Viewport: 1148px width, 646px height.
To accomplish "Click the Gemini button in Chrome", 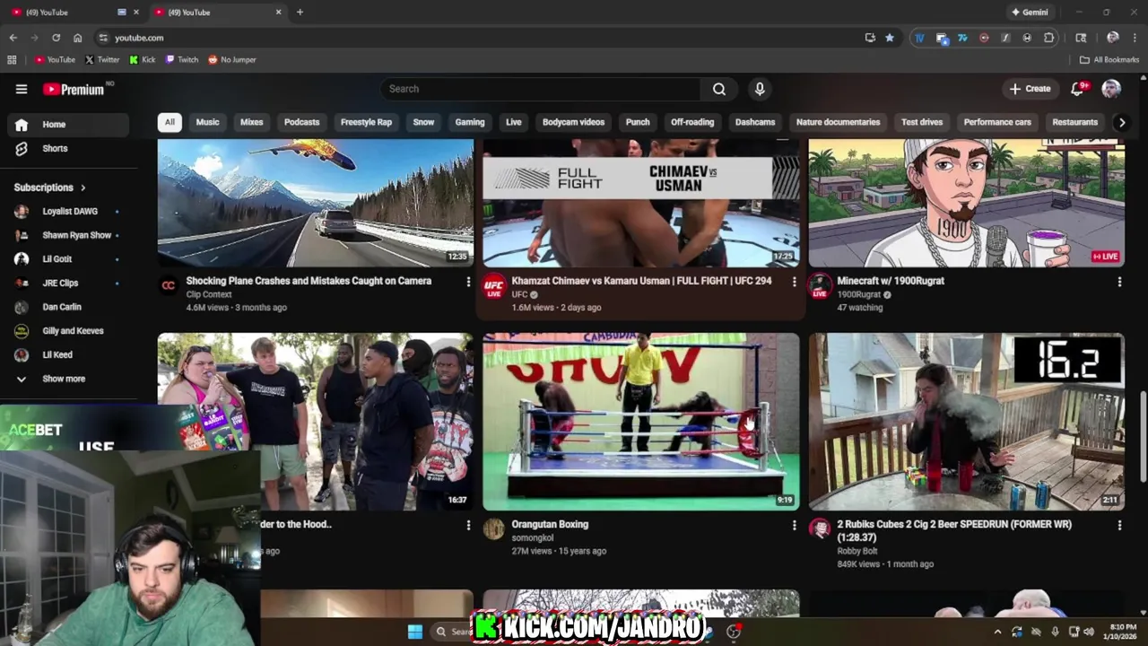I will pyautogui.click(x=1029, y=13).
